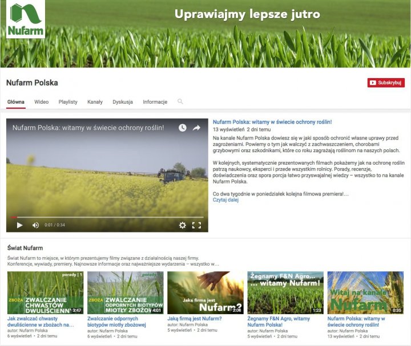Click link Nufarm Polska: witamy below last thumbnail

click(x=356, y=321)
